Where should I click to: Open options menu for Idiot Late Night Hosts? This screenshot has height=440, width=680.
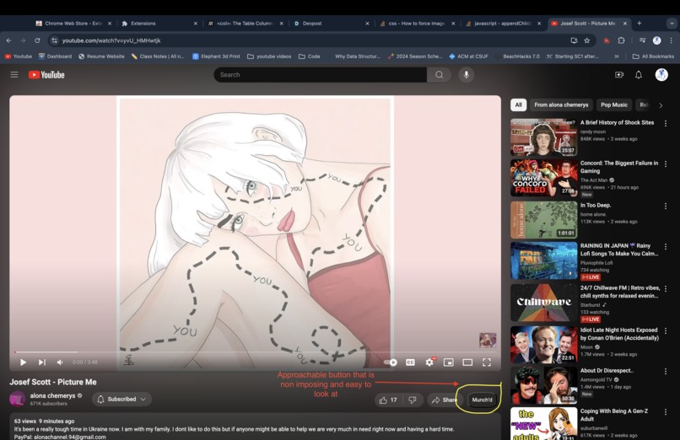point(666,331)
